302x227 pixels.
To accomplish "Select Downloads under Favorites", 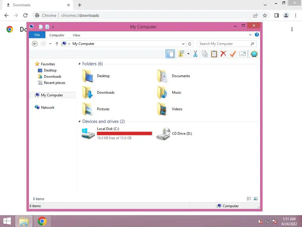I will click(52, 77).
